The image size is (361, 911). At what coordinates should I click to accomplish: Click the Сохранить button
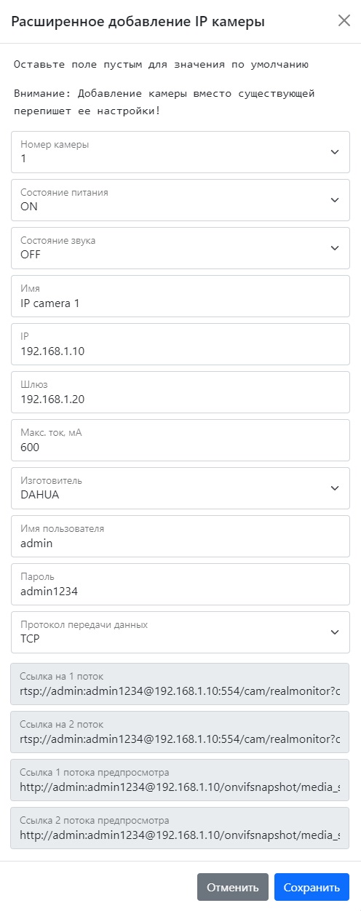[312, 887]
